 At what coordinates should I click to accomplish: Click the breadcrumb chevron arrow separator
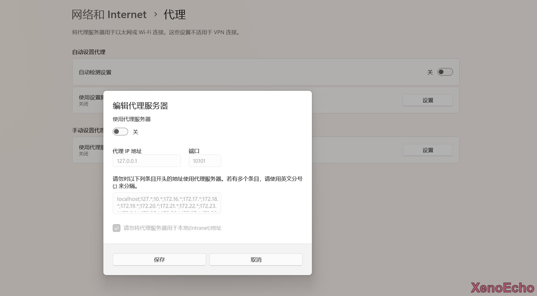tap(155, 14)
